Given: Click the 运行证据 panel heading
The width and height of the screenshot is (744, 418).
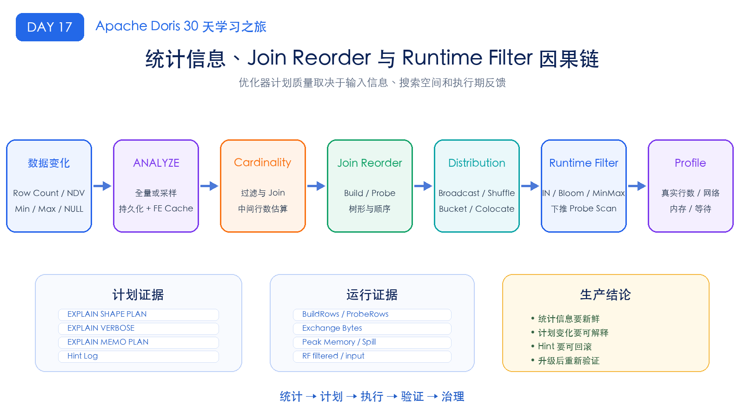Looking at the screenshot, I should pyautogui.click(x=372, y=294).
